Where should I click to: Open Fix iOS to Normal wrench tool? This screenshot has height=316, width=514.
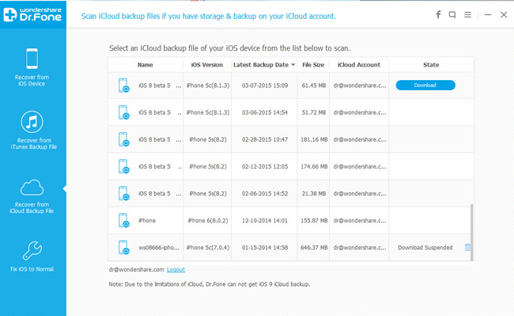point(32,251)
